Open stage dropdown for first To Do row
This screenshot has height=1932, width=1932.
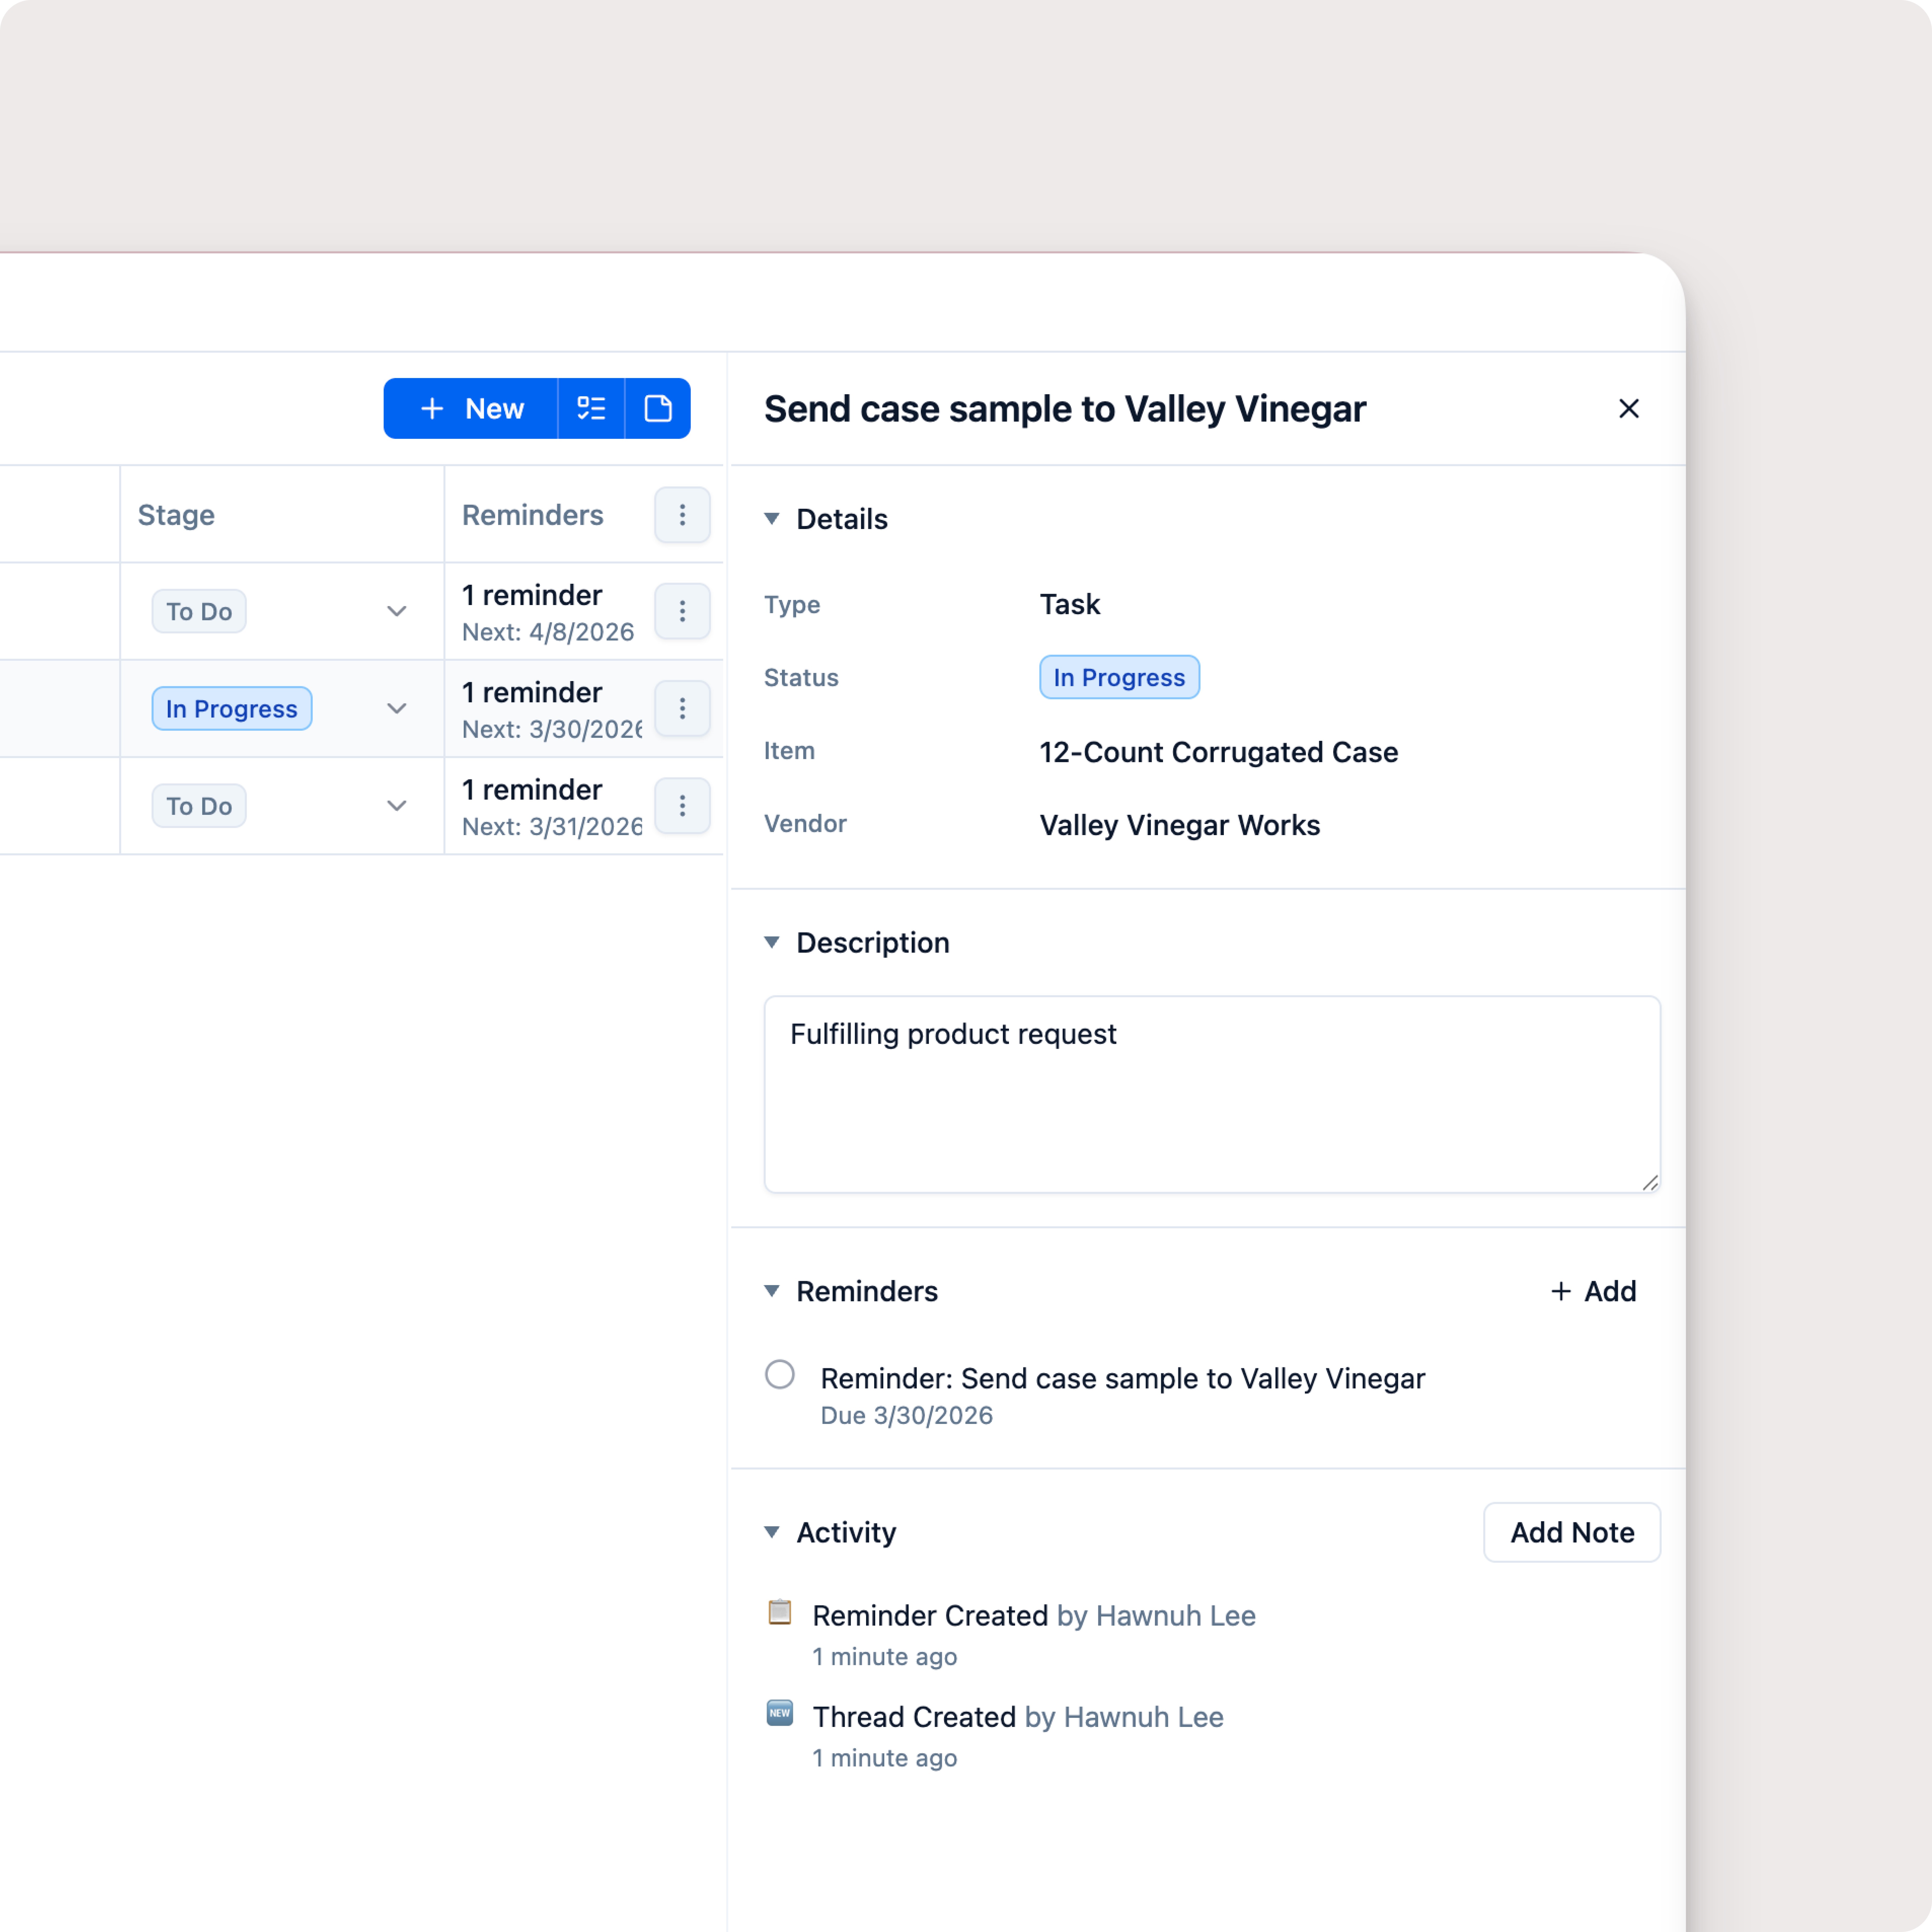pyautogui.click(x=396, y=611)
